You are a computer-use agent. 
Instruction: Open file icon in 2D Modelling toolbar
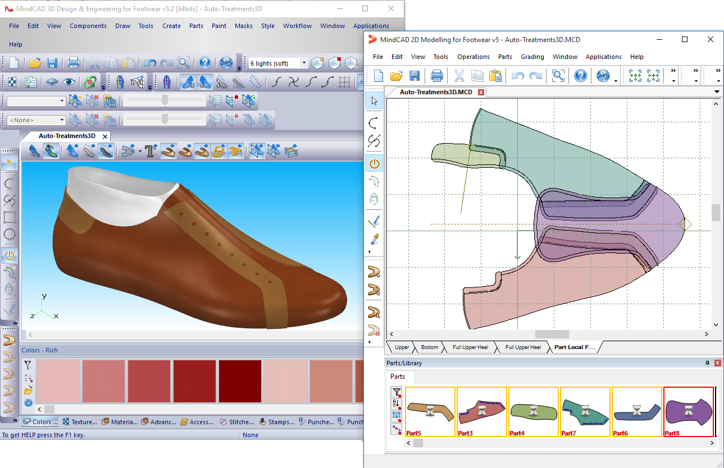(x=397, y=76)
